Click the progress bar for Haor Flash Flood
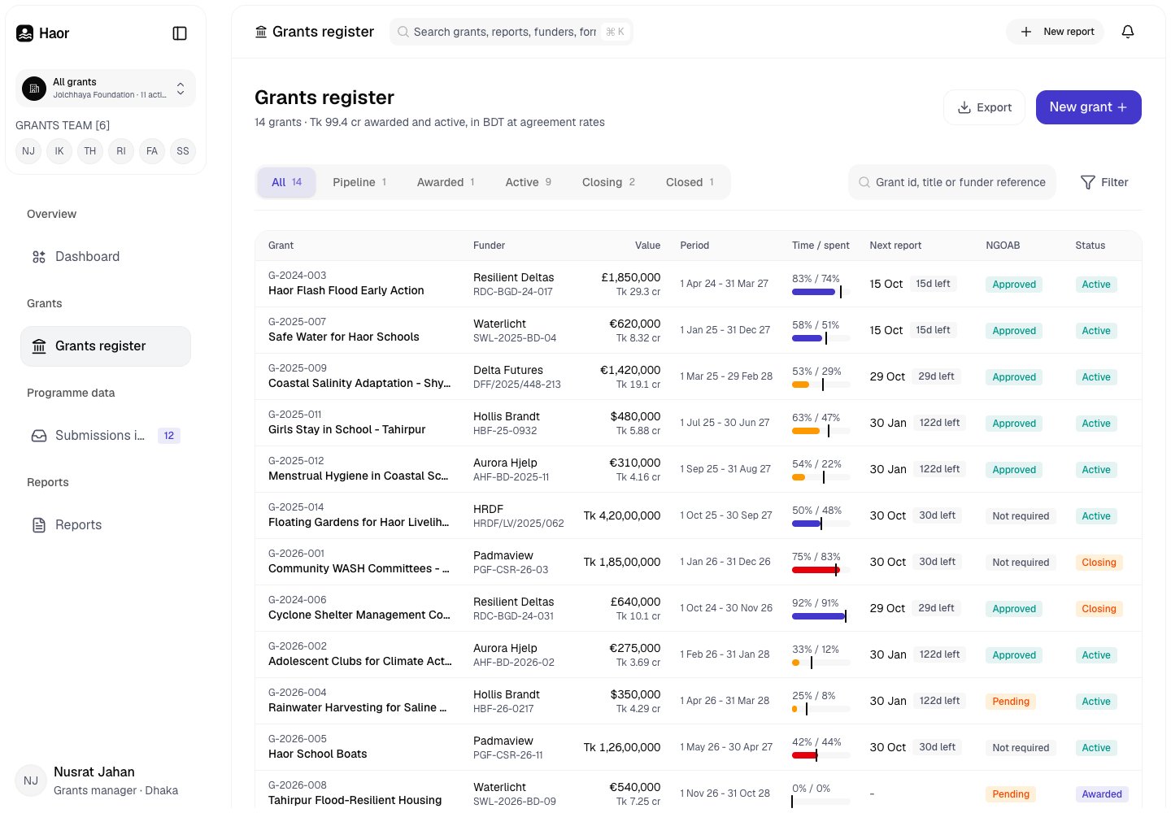The width and height of the screenshot is (1171, 813). point(821,292)
